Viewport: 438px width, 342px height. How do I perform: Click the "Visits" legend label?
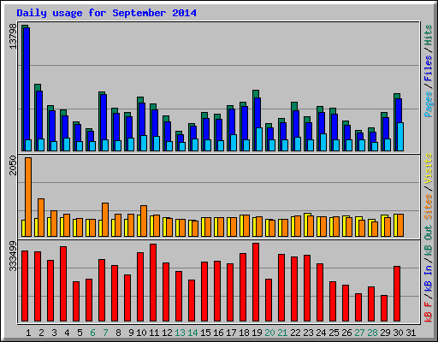[428, 169]
